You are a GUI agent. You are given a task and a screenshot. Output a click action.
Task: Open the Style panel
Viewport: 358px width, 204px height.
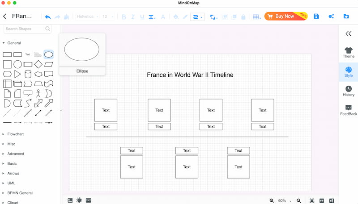click(349, 72)
